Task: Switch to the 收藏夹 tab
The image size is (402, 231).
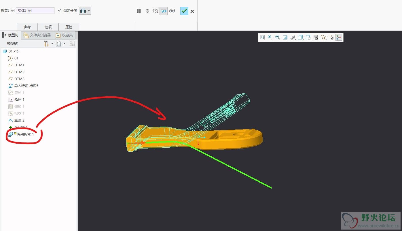Action: click(64, 35)
